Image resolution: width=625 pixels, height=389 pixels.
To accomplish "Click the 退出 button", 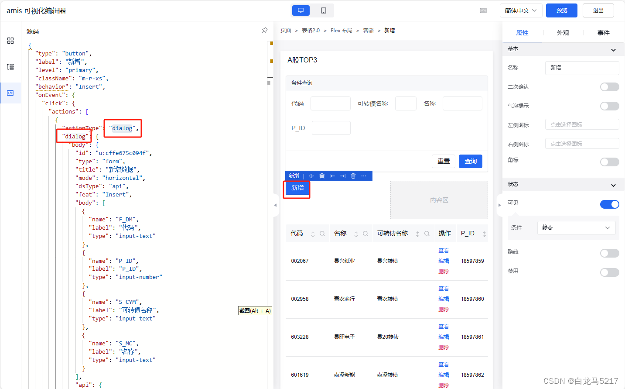I will 598,10.
